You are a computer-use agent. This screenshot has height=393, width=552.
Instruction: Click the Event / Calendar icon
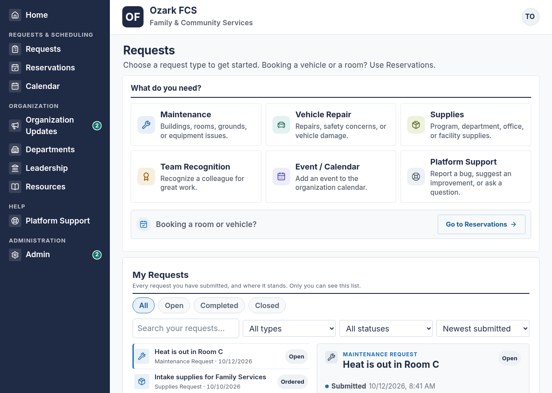281,177
